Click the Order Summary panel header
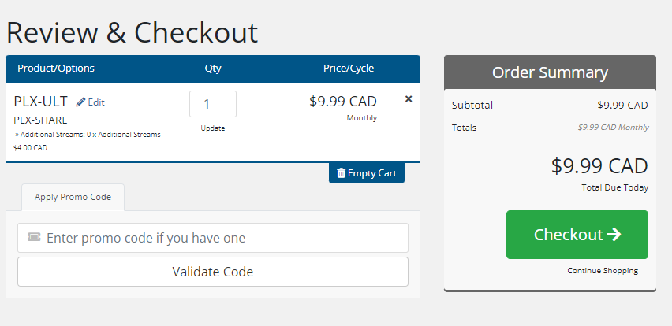The height and width of the screenshot is (326, 672). [x=550, y=72]
